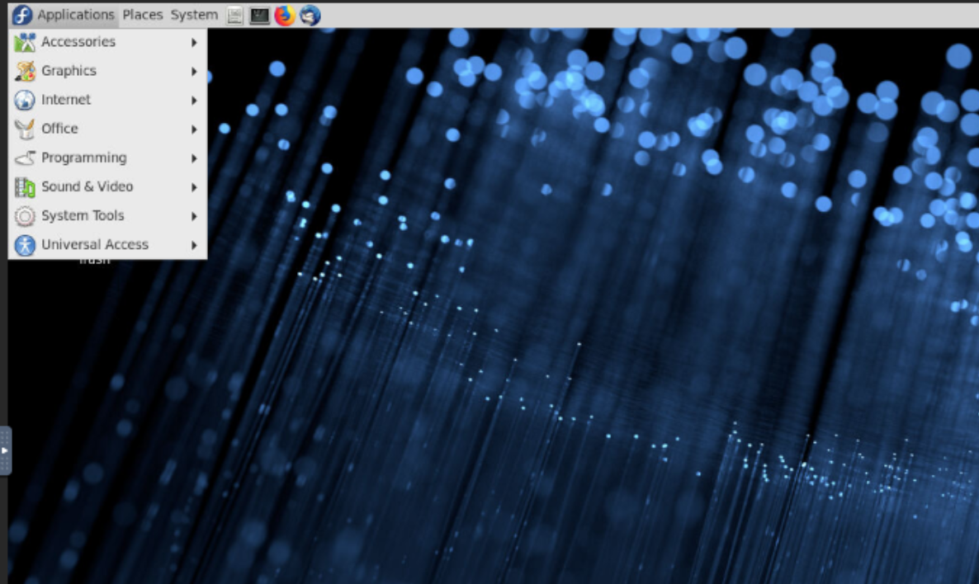Expand the Accessories submenu arrow
This screenshot has width=979, height=584.
click(x=194, y=42)
